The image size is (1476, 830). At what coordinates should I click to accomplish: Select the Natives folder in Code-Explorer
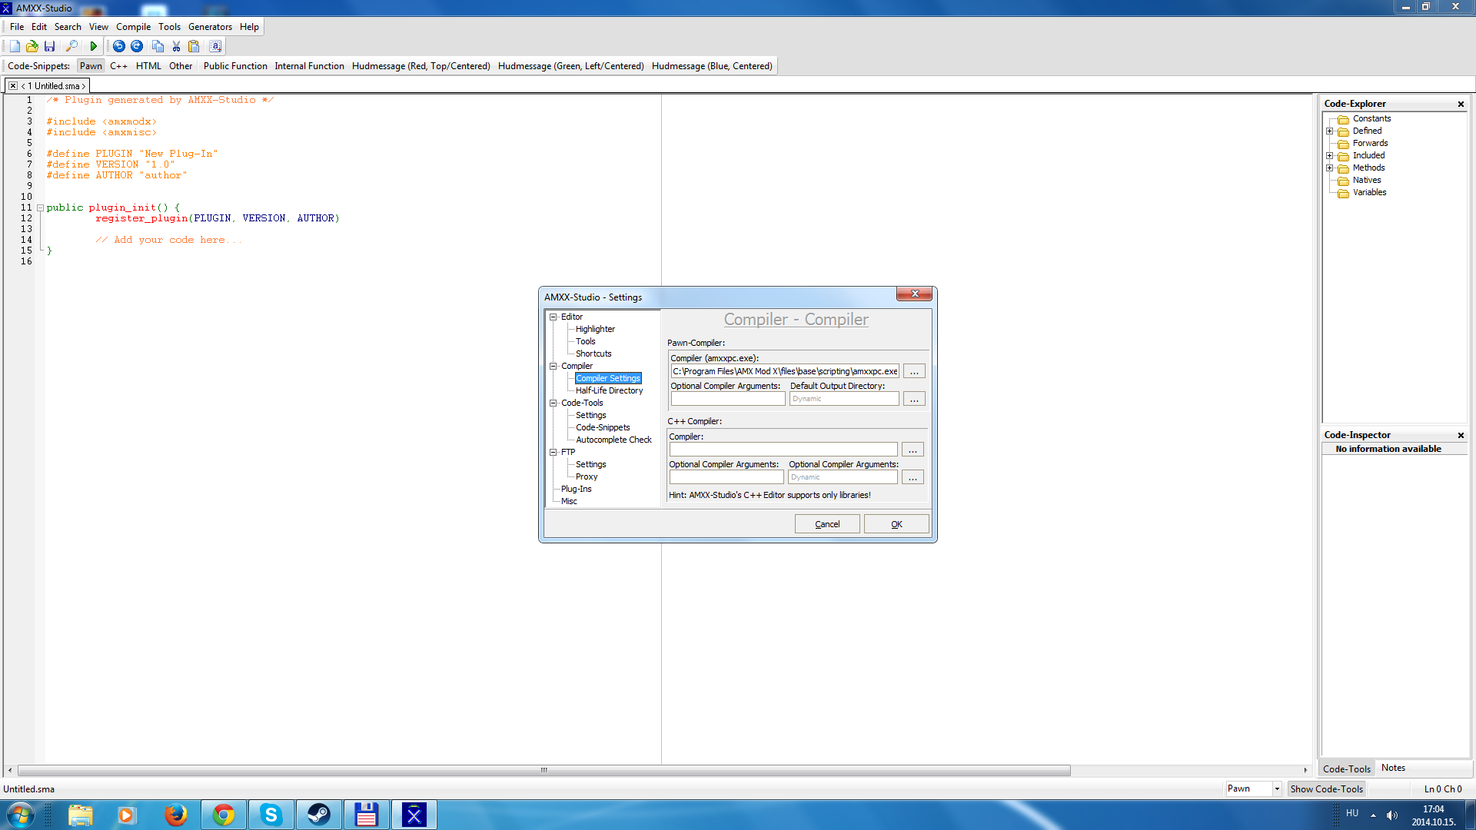tap(1366, 180)
